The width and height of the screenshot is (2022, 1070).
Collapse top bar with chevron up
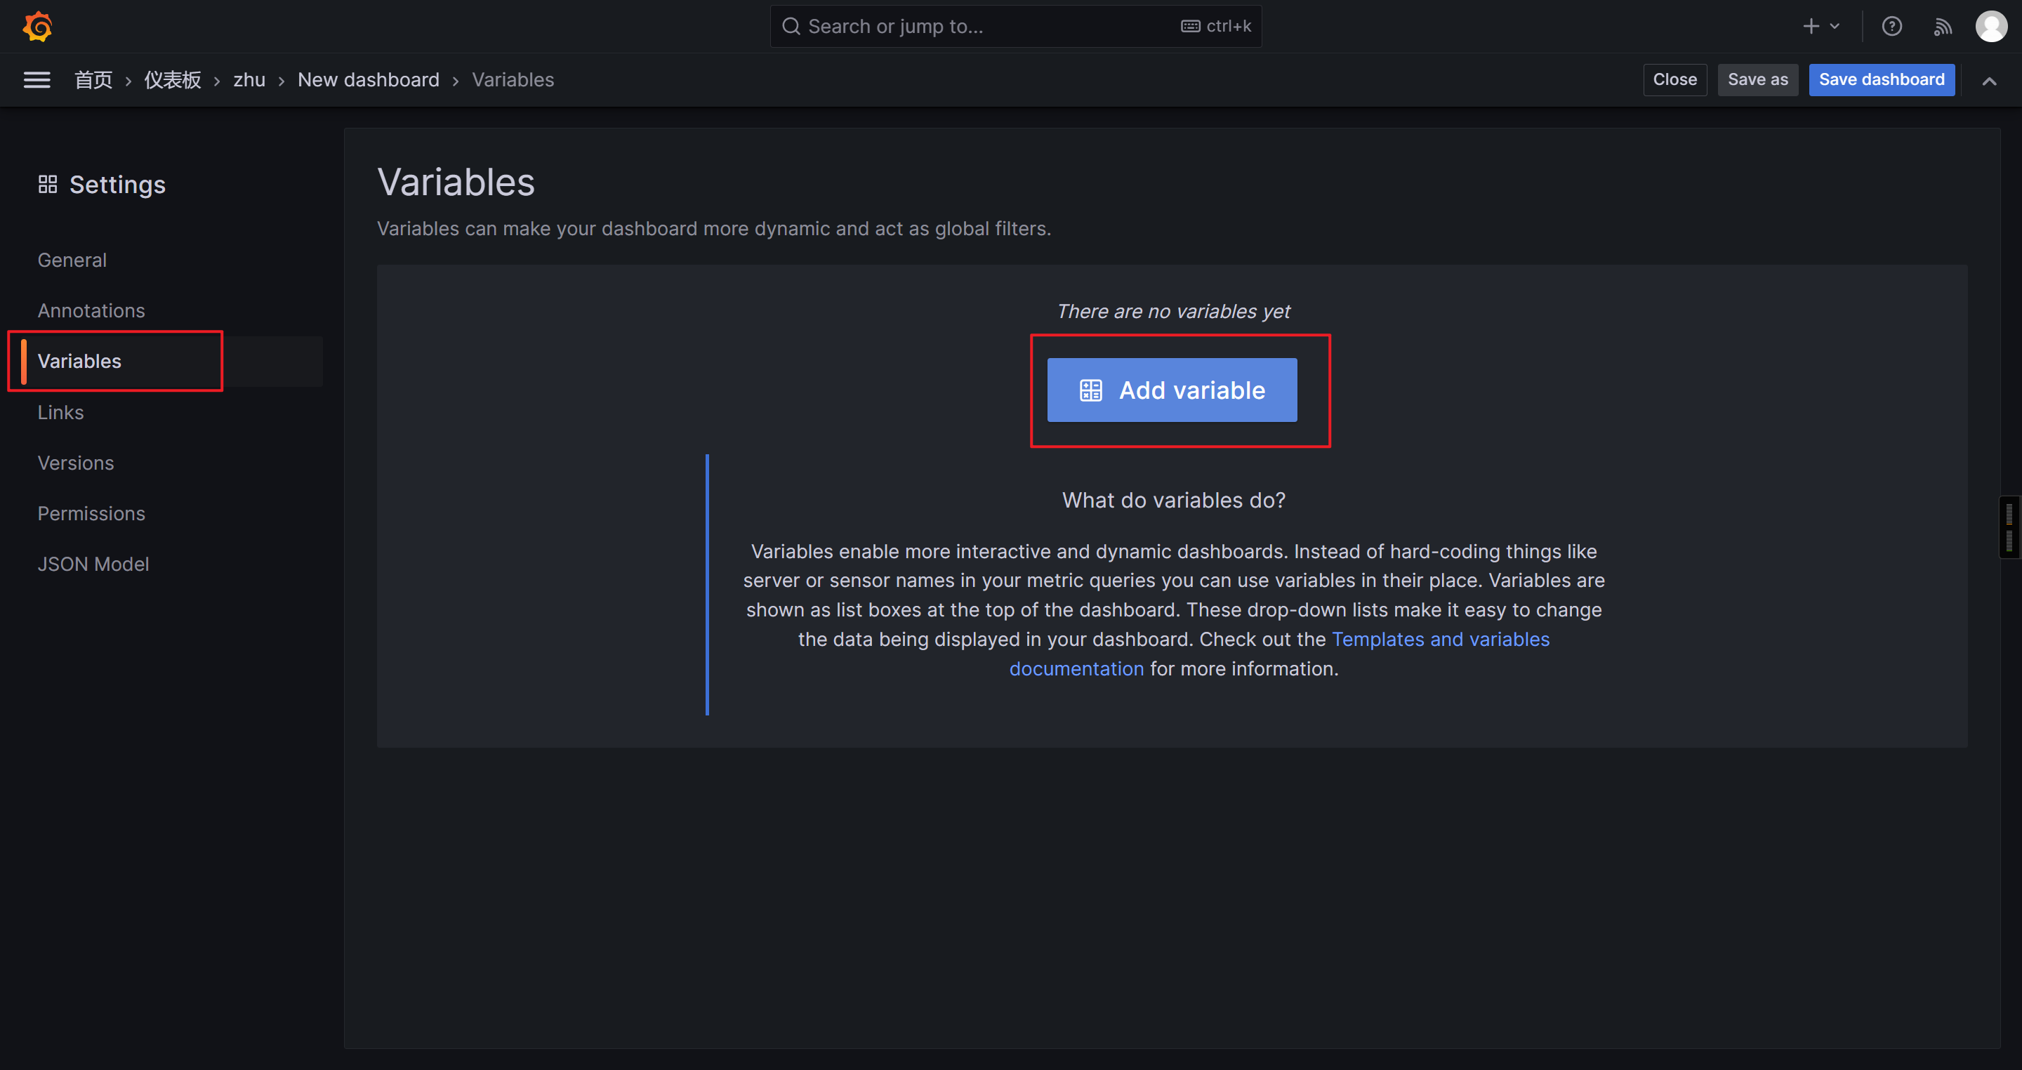[x=1989, y=80]
